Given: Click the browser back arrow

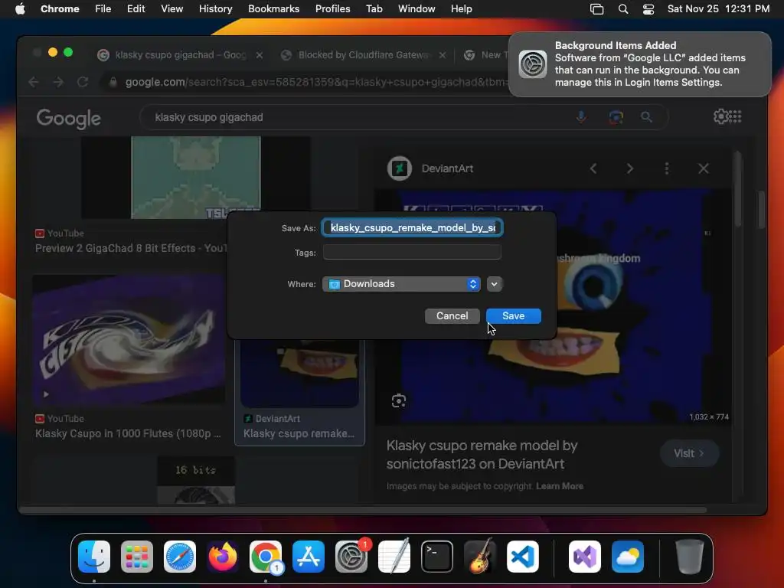Looking at the screenshot, I should (34, 82).
